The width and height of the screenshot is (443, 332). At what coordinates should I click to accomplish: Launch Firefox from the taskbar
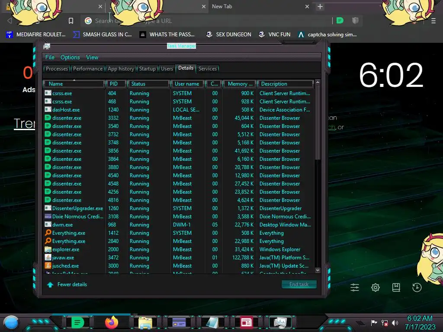point(112,322)
